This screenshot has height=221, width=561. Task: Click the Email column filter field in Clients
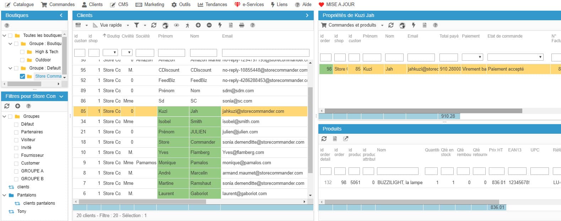(x=265, y=53)
